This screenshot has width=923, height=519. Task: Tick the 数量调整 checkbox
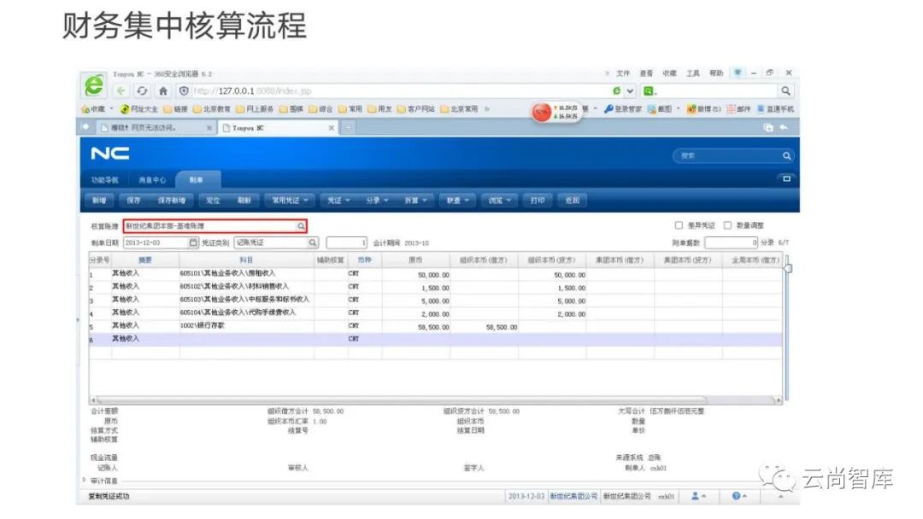[x=727, y=225]
